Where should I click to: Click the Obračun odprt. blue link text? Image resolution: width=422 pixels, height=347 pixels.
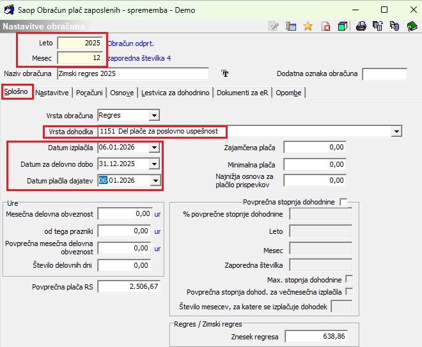pos(131,43)
